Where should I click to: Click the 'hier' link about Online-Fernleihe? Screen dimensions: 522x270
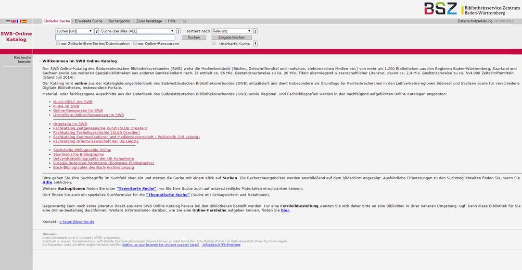285,210
